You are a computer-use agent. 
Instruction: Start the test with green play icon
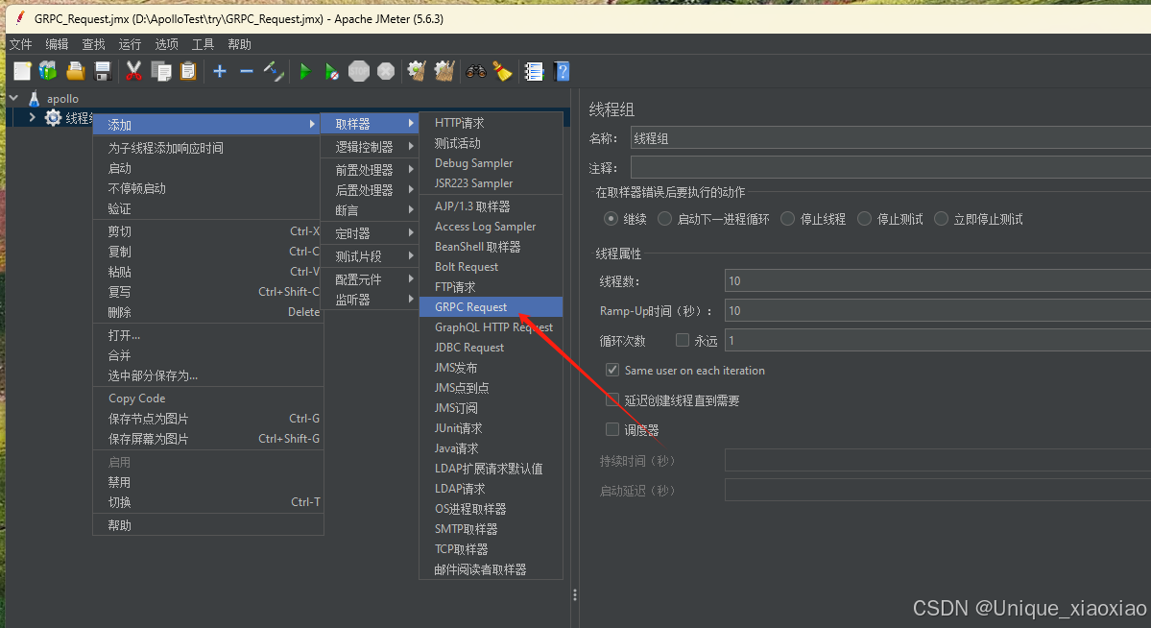304,71
